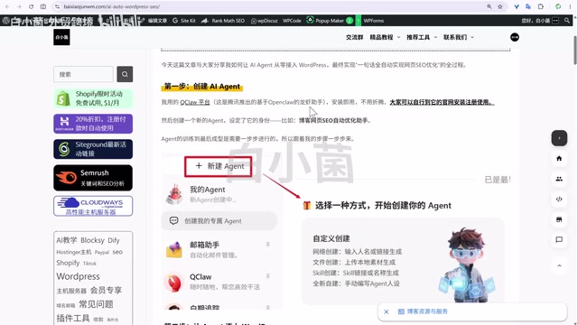
Task: Expand the floating toolbar arrow button
Action: 559,138
